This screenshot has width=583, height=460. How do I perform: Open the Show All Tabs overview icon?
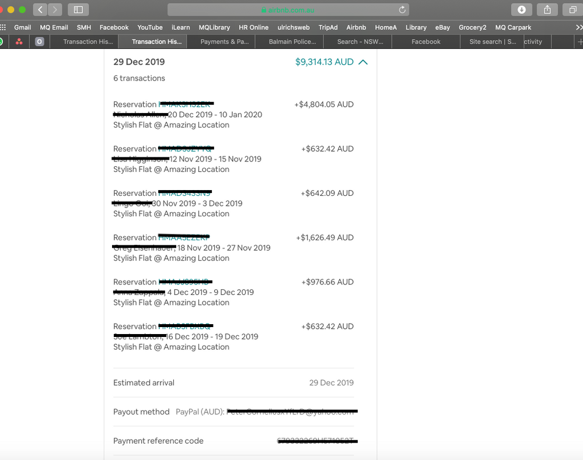[x=572, y=9]
